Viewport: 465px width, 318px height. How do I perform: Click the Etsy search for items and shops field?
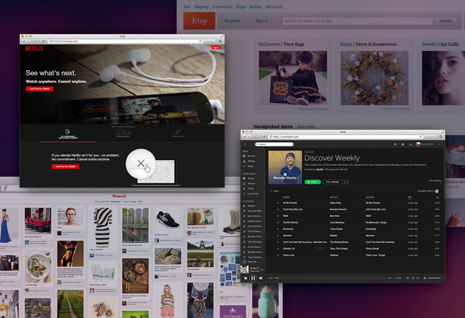[x=357, y=21]
